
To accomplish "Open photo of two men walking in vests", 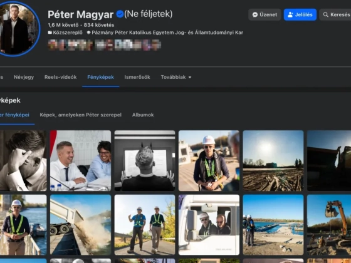I will click(145, 225).
